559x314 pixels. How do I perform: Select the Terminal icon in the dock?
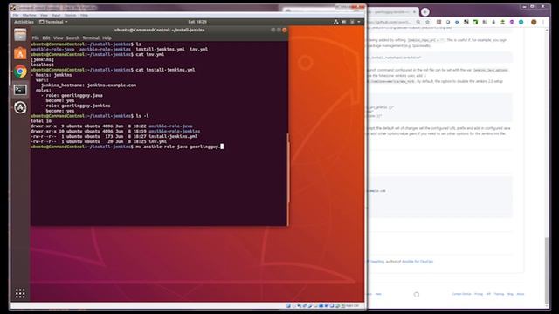pyautogui.click(x=20, y=90)
